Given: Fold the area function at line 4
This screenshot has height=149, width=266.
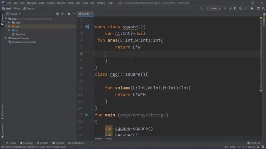Looking at the screenshot, I should (x=93, y=41).
